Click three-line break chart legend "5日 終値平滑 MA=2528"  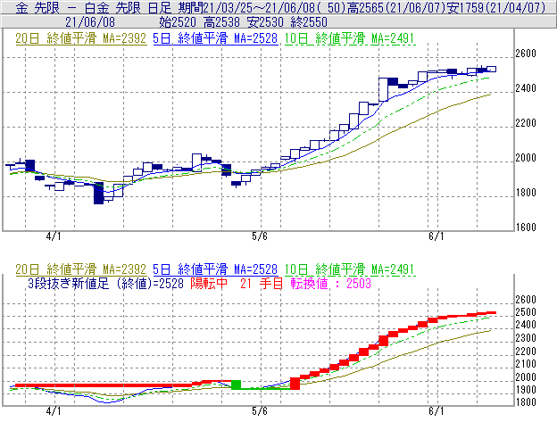(x=215, y=269)
